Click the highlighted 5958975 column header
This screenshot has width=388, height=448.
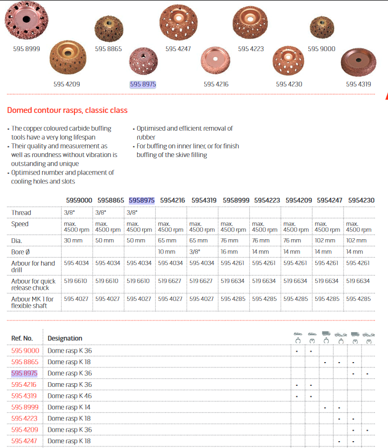coord(141,200)
